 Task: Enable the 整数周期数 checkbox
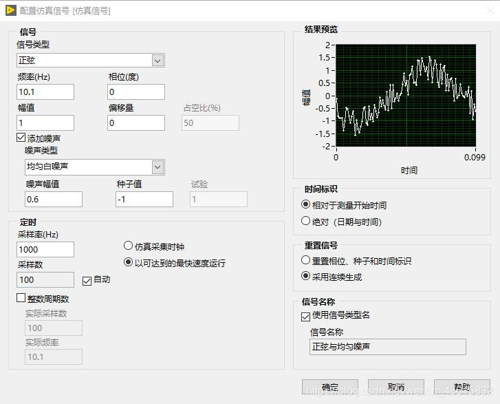(x=21, y=298)
